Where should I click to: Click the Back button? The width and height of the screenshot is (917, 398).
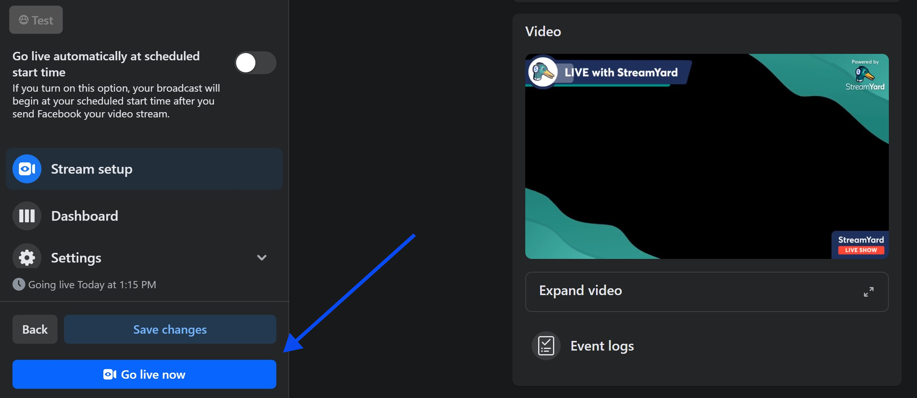35,329
